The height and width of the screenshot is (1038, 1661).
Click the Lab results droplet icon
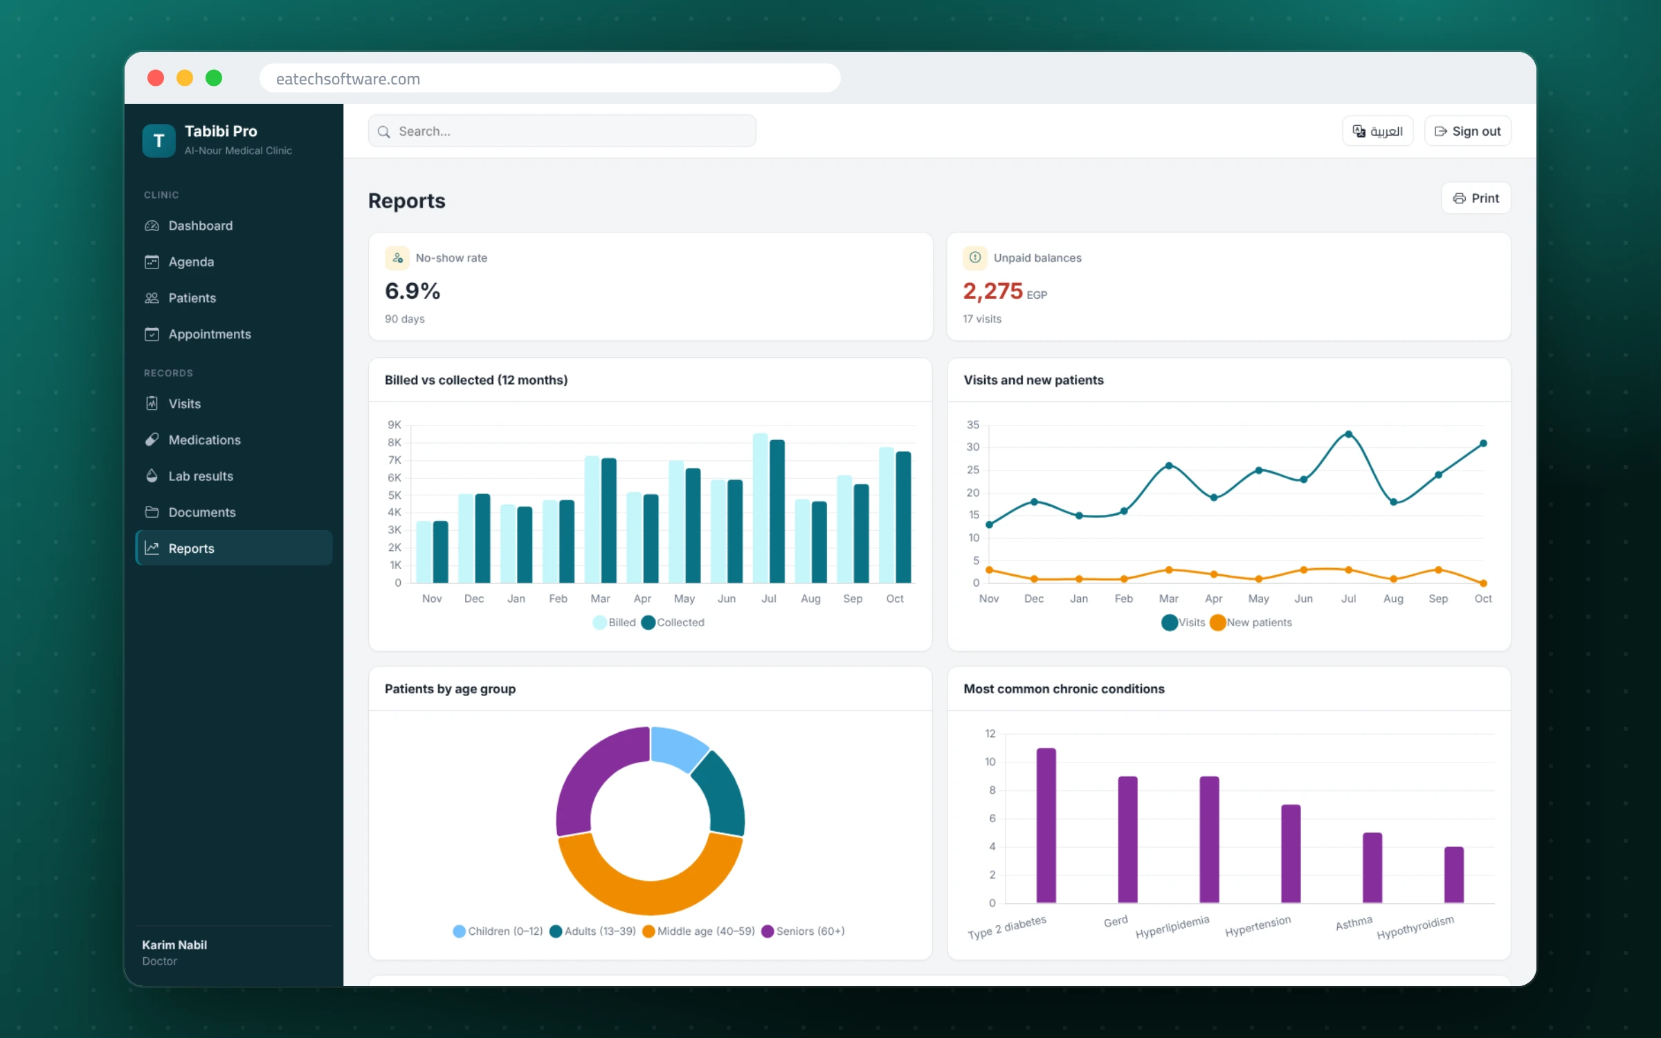click(x=152, y=475)
